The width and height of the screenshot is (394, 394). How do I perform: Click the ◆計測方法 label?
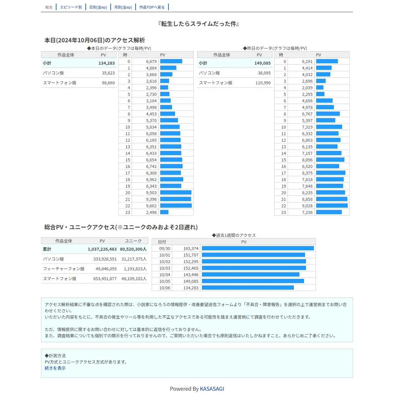click(55, 356)
